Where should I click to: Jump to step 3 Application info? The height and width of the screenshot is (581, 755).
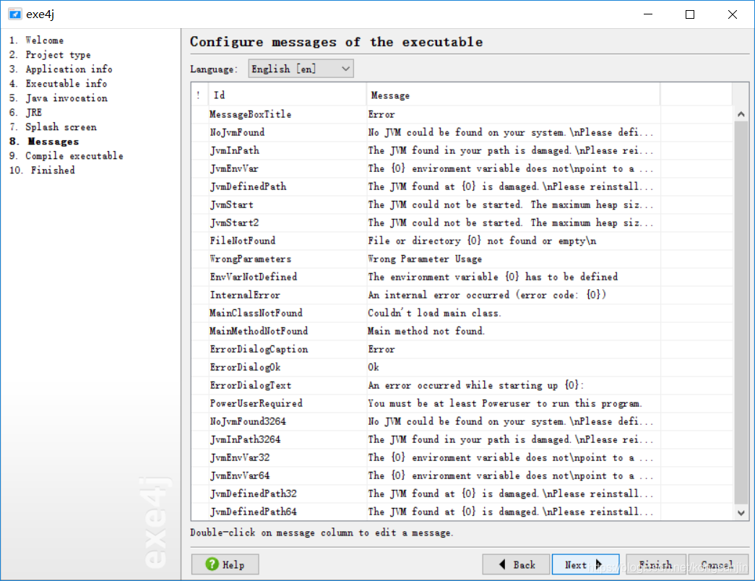[x=61, y=69]
